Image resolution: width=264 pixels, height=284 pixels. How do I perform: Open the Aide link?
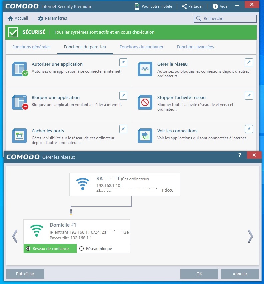(x=220, y=6)
